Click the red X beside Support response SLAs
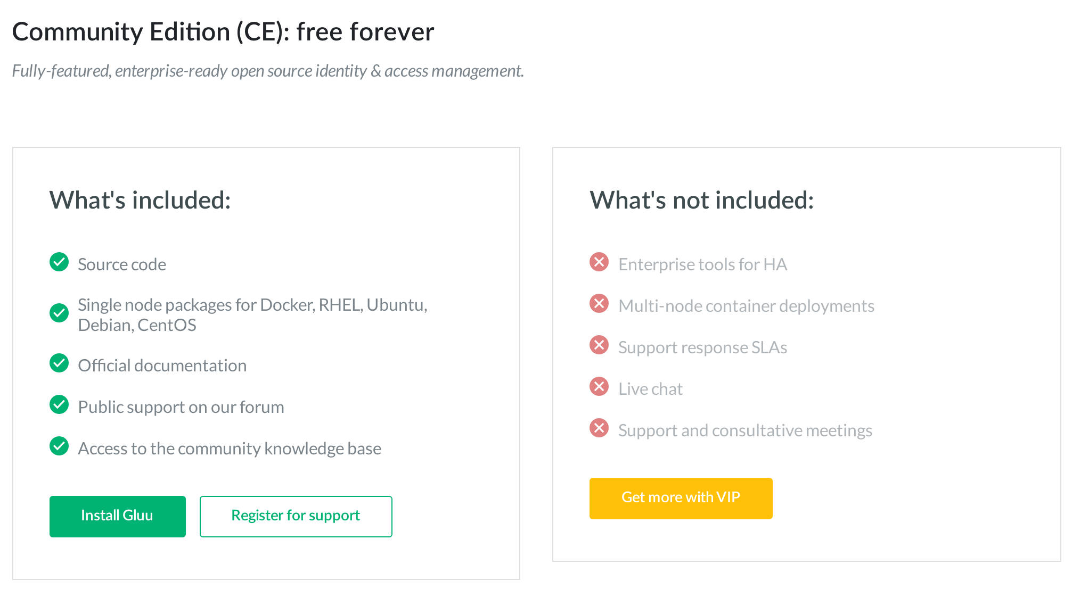The height and width of the screenshot is (589, 1072). tap(600, 345)
